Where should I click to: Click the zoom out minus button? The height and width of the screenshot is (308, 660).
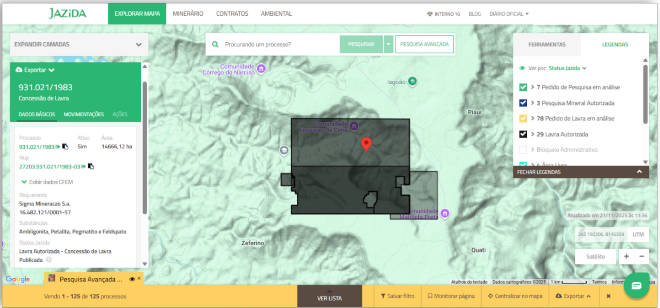coord(642,256)
